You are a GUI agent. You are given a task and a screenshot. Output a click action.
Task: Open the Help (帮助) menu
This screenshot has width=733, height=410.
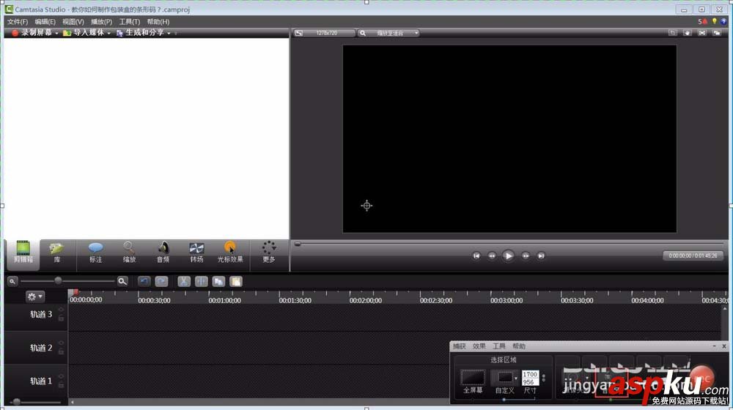pos(158,21)
